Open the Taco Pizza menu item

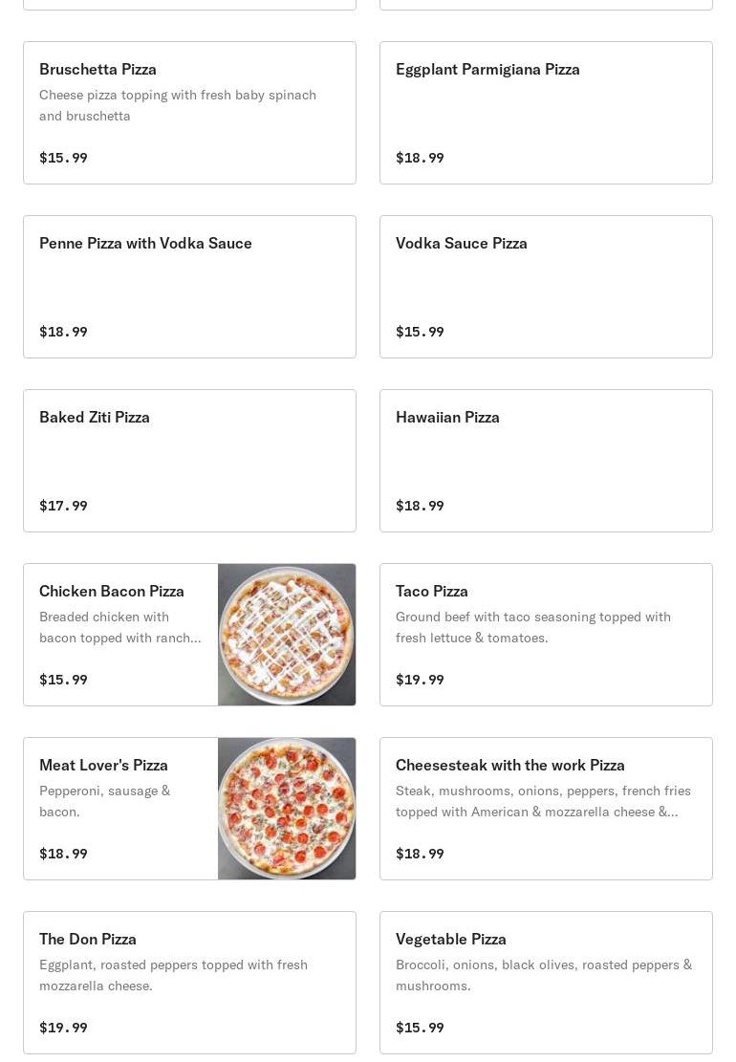point(546,635)
